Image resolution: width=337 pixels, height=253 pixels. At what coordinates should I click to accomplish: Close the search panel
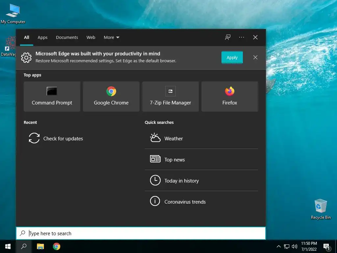click(255, 37)
